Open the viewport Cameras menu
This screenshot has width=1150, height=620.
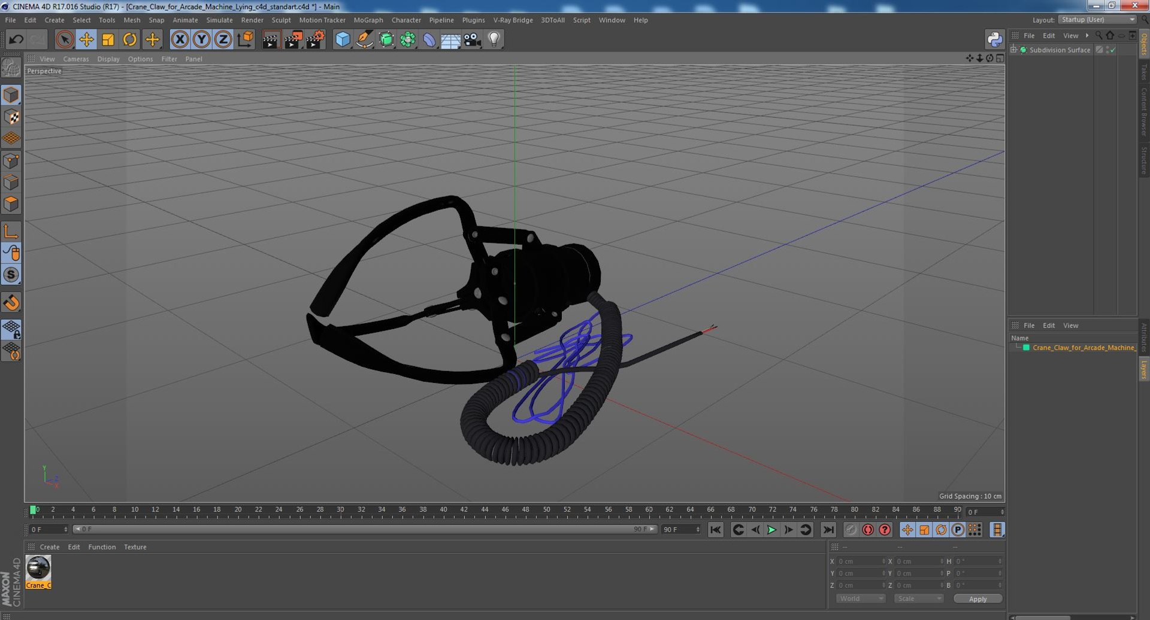(75, 59)
